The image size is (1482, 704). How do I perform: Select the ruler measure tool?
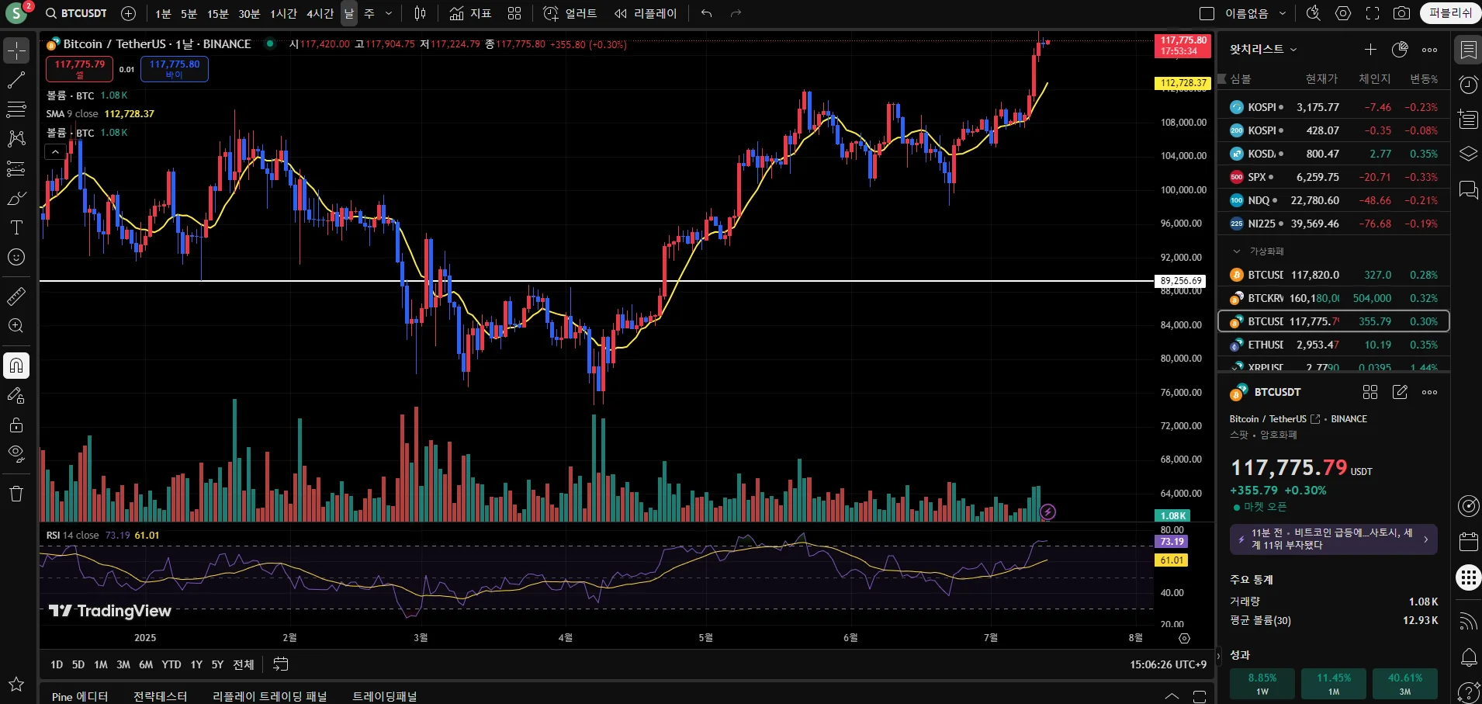[x=16, y=296]
